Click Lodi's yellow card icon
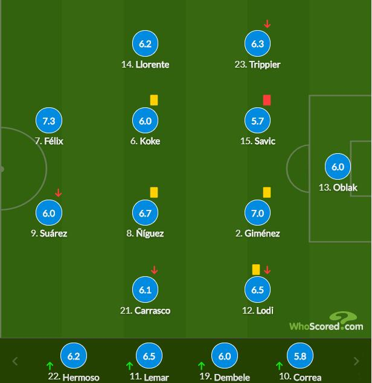Image resolution: width=372 pixels, height=383 pixels. tap(255, 270)
